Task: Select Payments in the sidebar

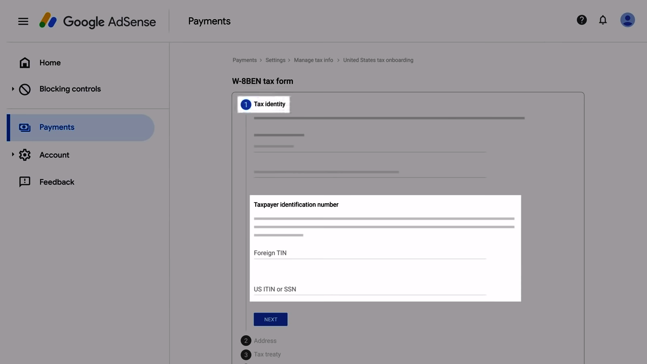Action: coord(57,127)
